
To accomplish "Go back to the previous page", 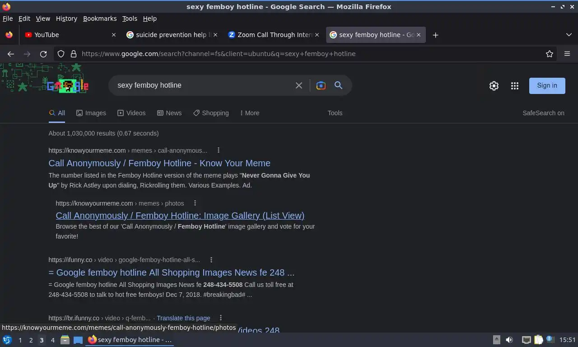I will 11,54.
